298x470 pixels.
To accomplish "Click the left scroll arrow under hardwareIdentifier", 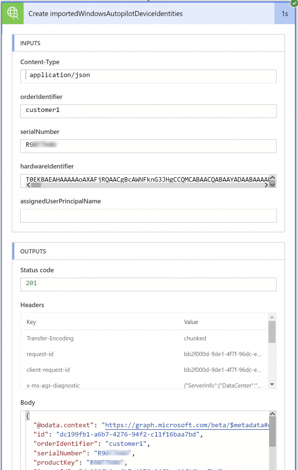I will (28, 185).
